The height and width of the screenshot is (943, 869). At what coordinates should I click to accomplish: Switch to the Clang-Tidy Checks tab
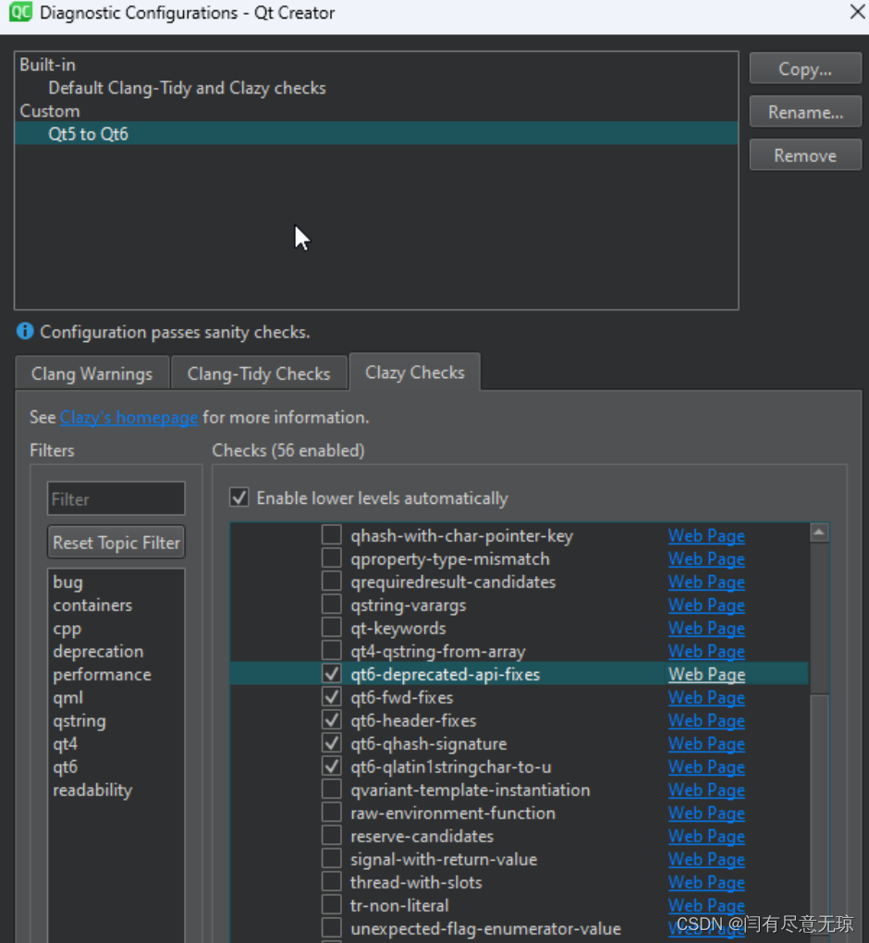coord(259,374)
